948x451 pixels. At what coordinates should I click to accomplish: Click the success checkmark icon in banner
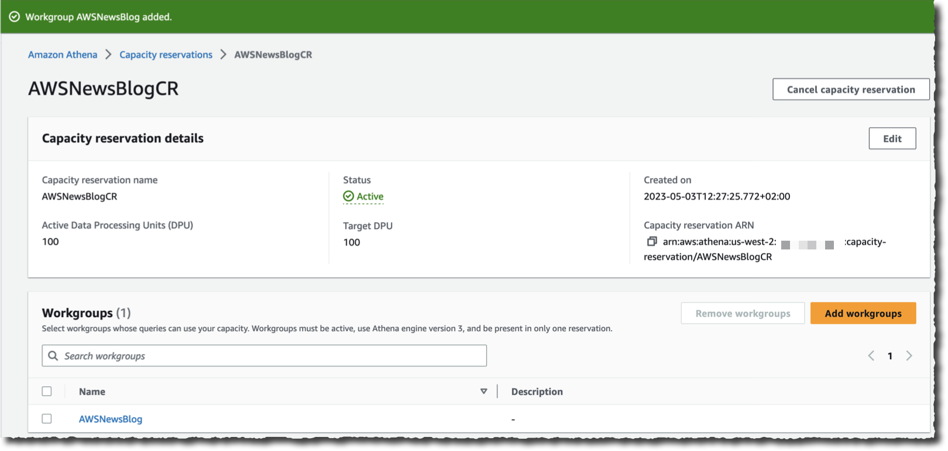point(14,17)
